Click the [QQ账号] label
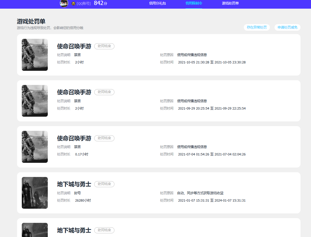 84,4
